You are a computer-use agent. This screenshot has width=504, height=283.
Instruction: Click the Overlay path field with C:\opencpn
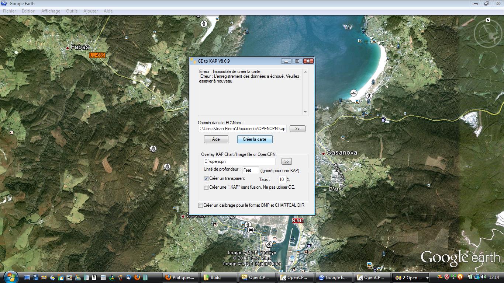[x=239, y=161]
